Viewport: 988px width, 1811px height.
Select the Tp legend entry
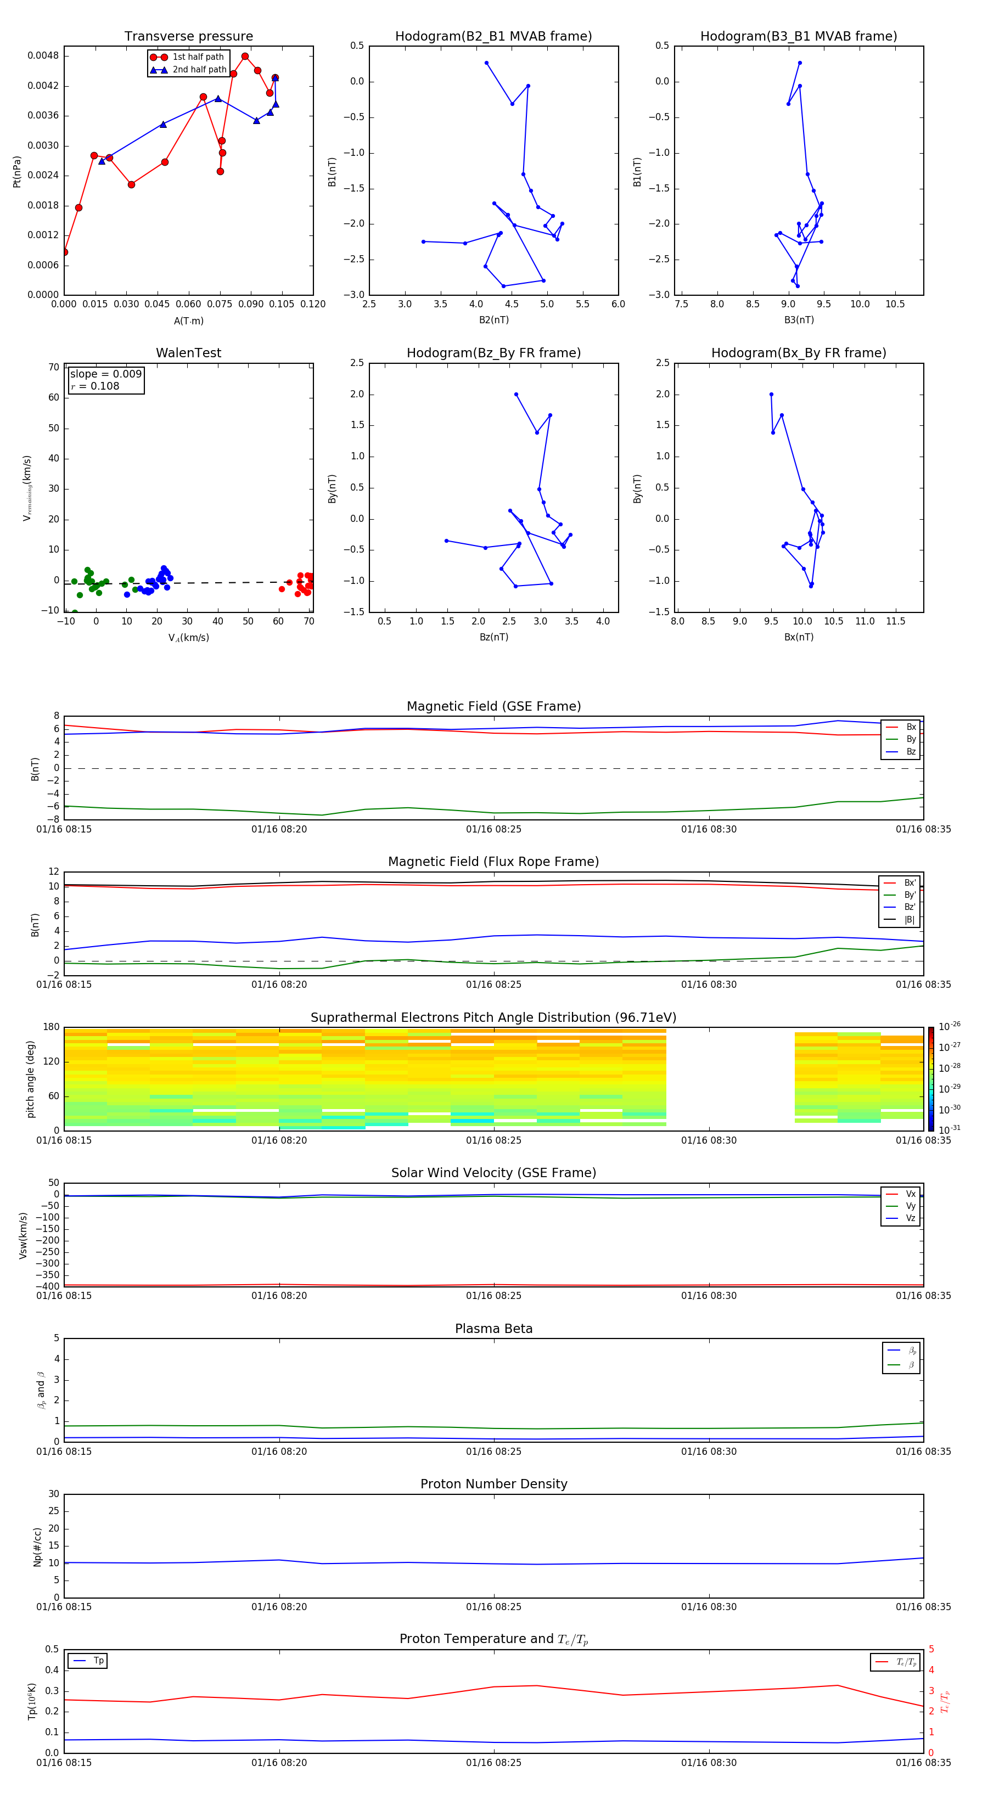88,1661
